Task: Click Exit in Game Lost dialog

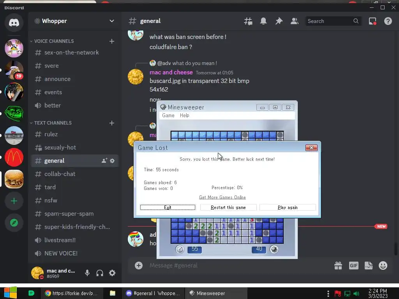Action: pyautogui.click(x=168, y=208)
